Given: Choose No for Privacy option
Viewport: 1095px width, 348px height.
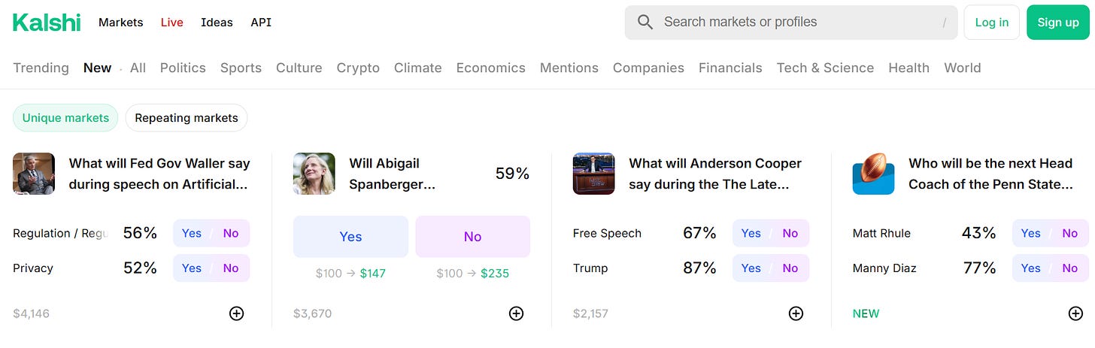Looking at the screenshot, I should tap(231, 268).
